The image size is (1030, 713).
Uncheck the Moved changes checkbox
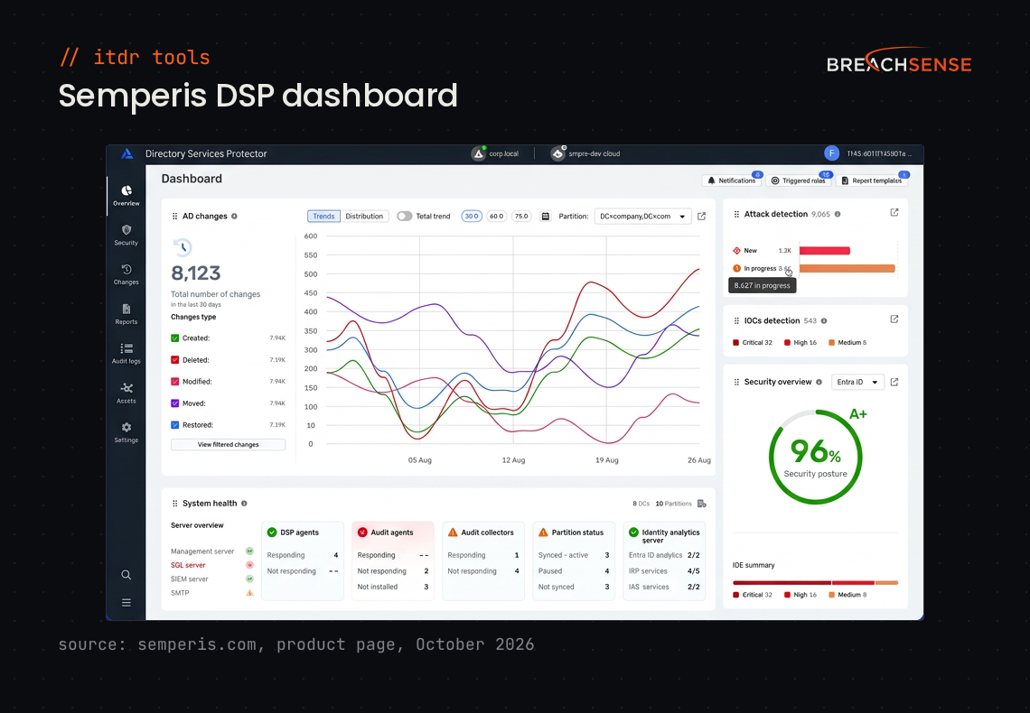[x=174, y=403]
